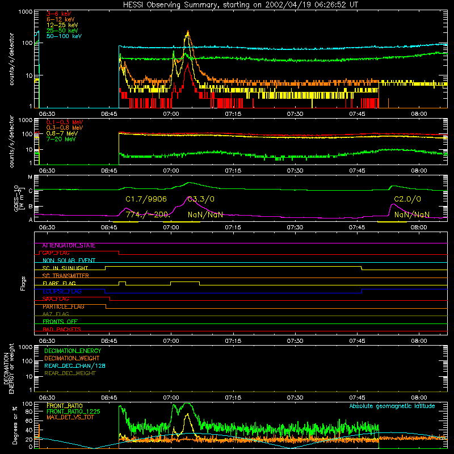Click the ECLIPSE_FLAG label
The image size is (454, 454).
click(x=62, y=291)
